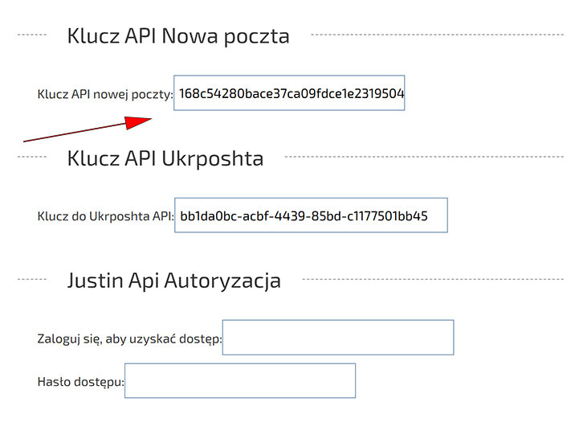Click the Nowa poczta API key field

click(289, 93)
